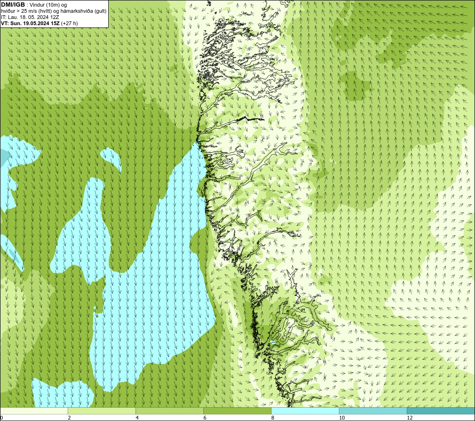Click the valid time line VT: Sun. 19.05.2024 15Z
Image resolution: width=475 pixels, height=421 pixels.
tap(30, 23)
